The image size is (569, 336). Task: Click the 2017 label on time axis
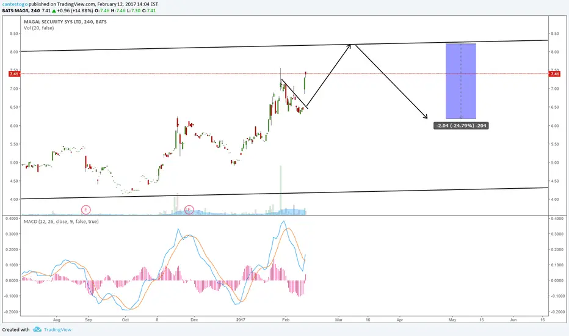(241, 320)
